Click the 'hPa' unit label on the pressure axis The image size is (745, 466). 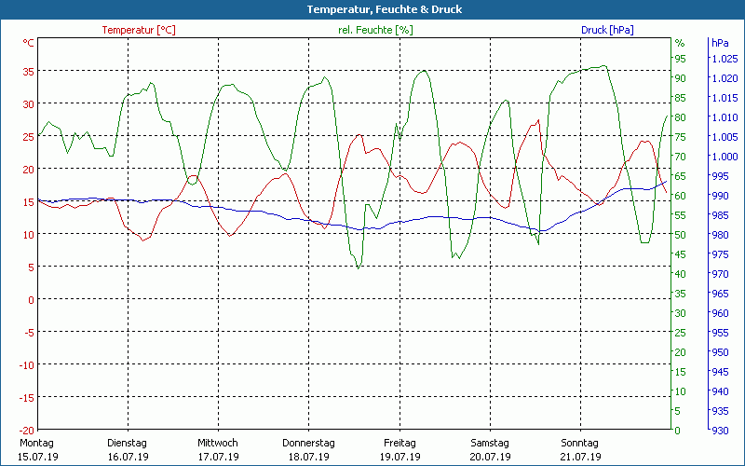click(720, 43)
